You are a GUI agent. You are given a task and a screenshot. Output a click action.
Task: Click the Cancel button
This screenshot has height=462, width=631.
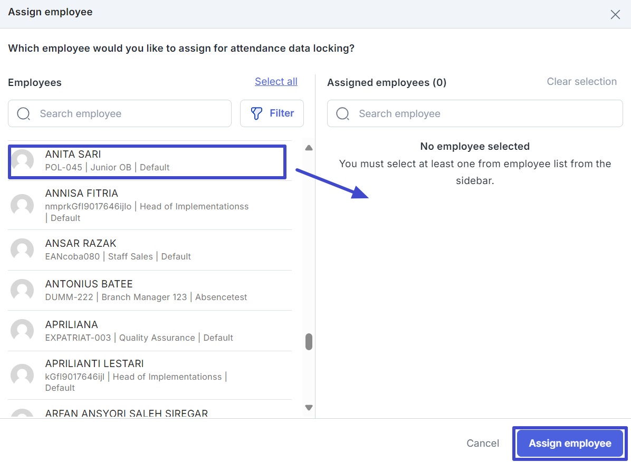483,443
